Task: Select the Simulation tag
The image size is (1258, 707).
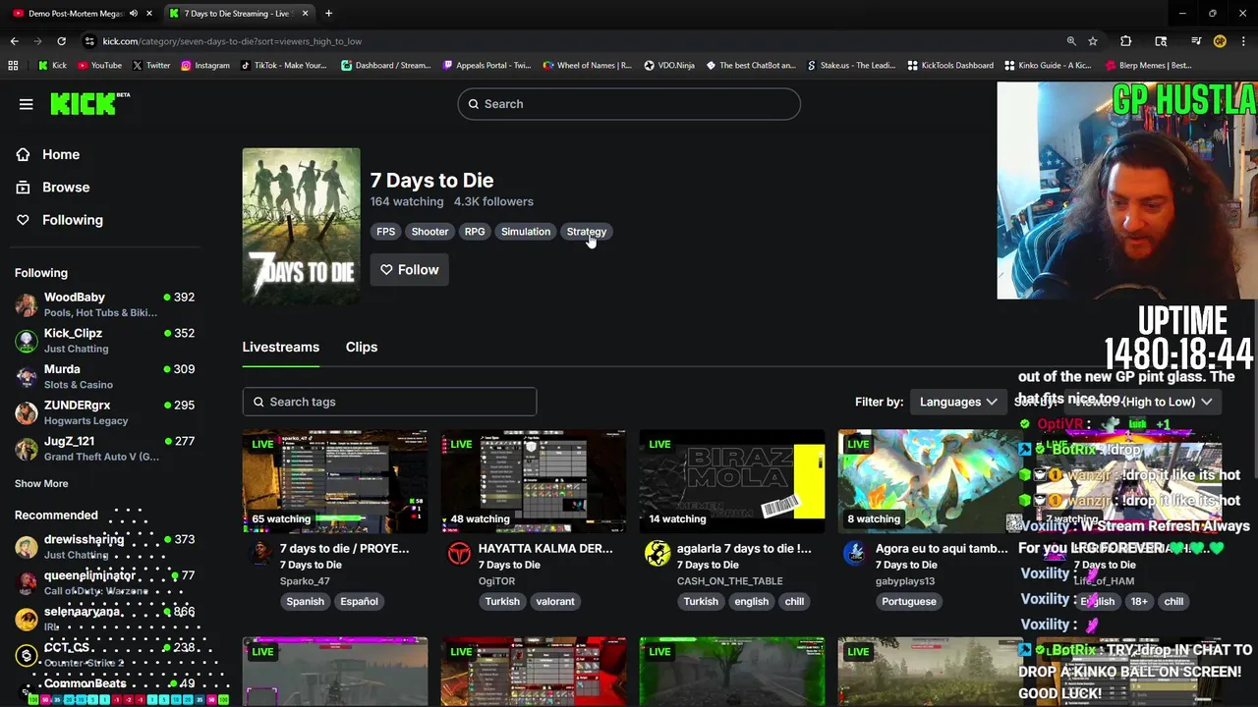Action: [526, 232]
